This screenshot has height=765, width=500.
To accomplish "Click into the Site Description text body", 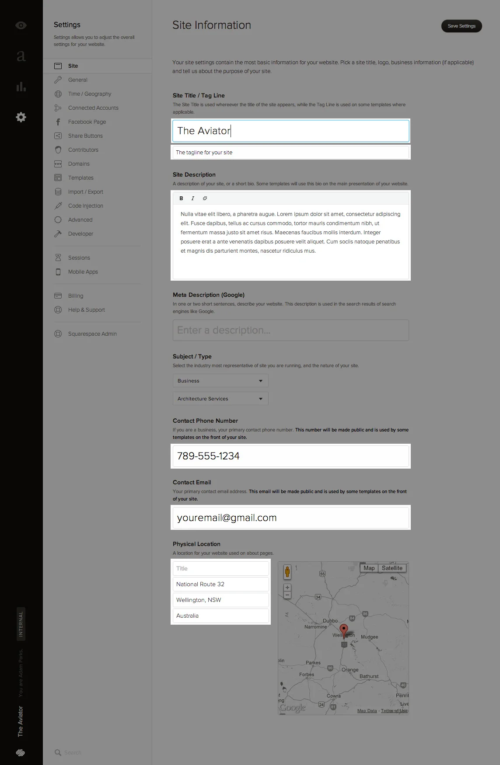I will pos(291,242).
